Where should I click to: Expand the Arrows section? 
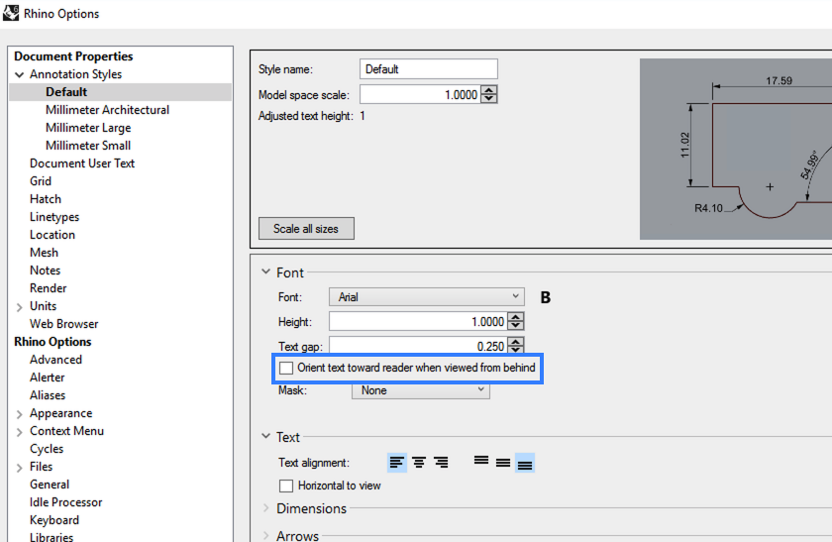pos(265,536)
